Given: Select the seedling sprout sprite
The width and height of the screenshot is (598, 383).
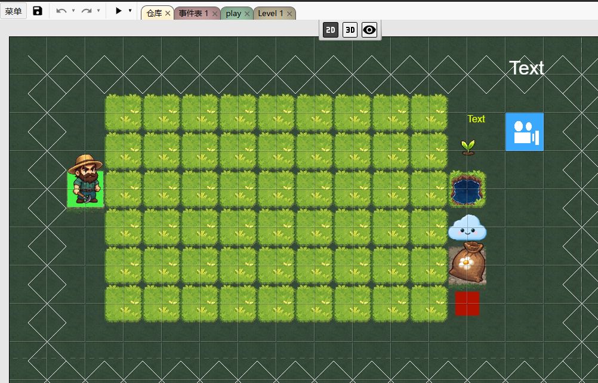Looking at the screenshot, I should [x=468, y=147].
